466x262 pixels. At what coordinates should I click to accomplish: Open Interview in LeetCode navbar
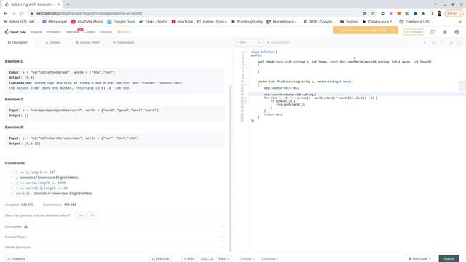[x=72, y=32]
